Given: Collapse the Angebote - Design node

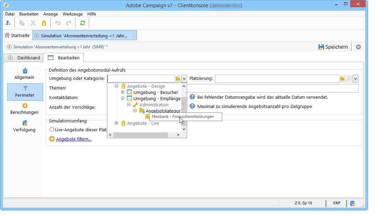Looking at the screenshot, I should tap(117, 86).
